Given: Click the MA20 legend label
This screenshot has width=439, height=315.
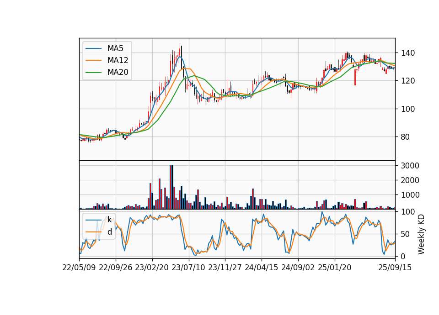Looking at the screenshot, I should tap(118, 73).
